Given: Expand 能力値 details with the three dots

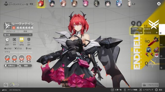Looking at the screenshot, I should pos(30,35).
